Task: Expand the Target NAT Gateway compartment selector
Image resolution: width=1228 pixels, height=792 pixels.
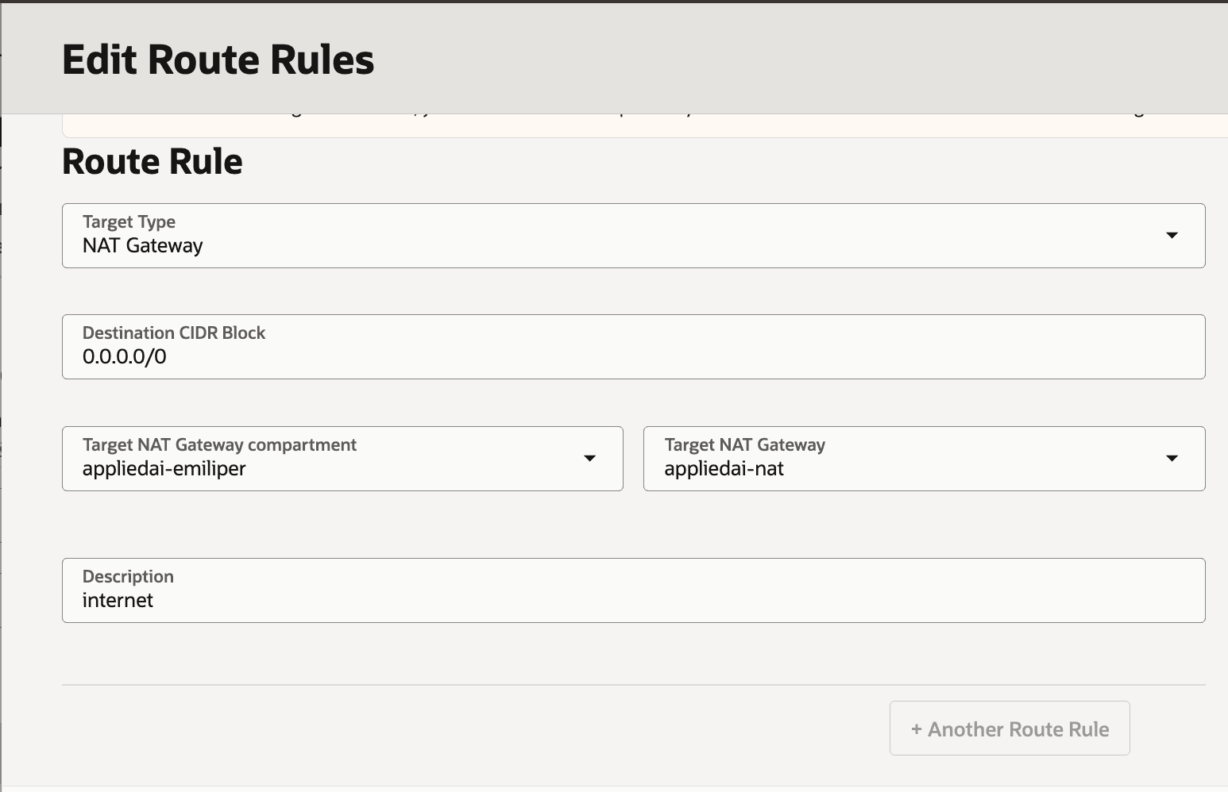Action: [x=589, y=459]
